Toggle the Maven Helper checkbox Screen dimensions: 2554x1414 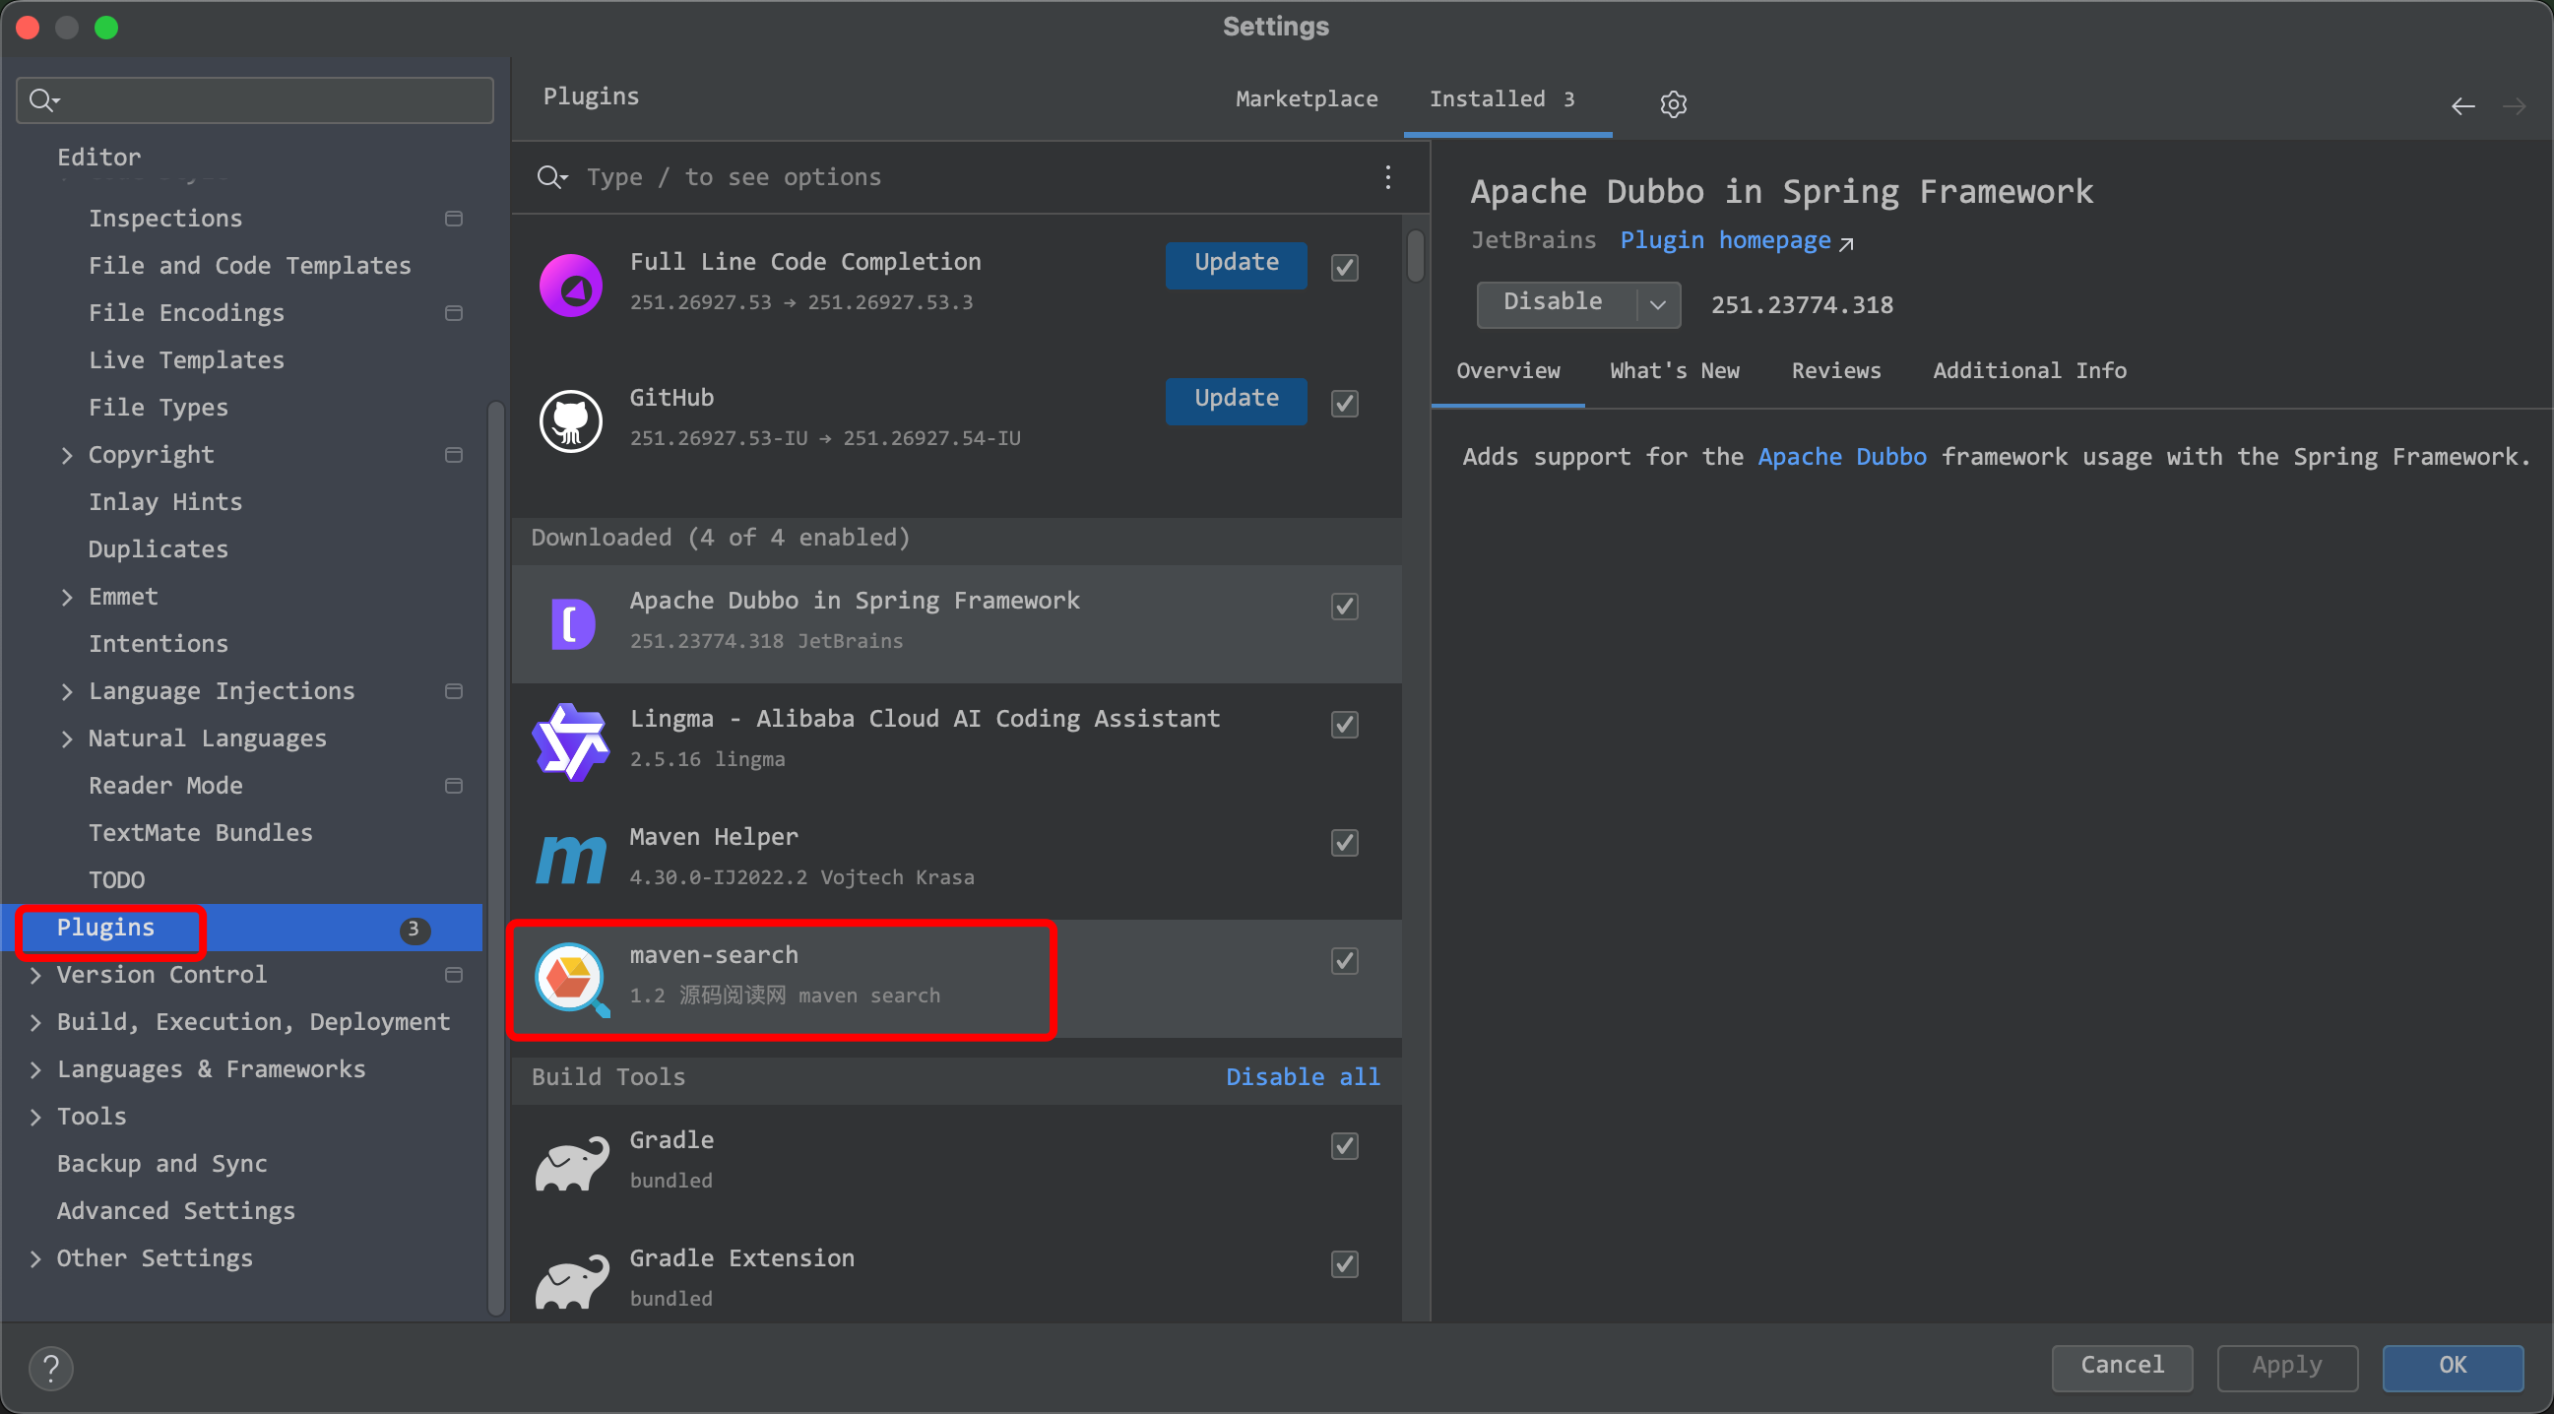click(x=1343, y=843)
